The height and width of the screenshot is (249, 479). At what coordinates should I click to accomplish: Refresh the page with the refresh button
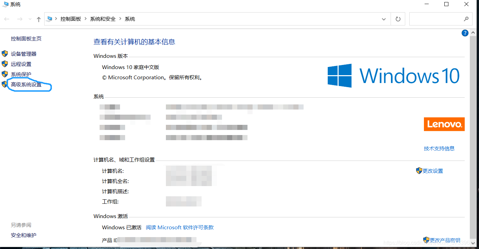pyautogui.click(x=398, y=19)
